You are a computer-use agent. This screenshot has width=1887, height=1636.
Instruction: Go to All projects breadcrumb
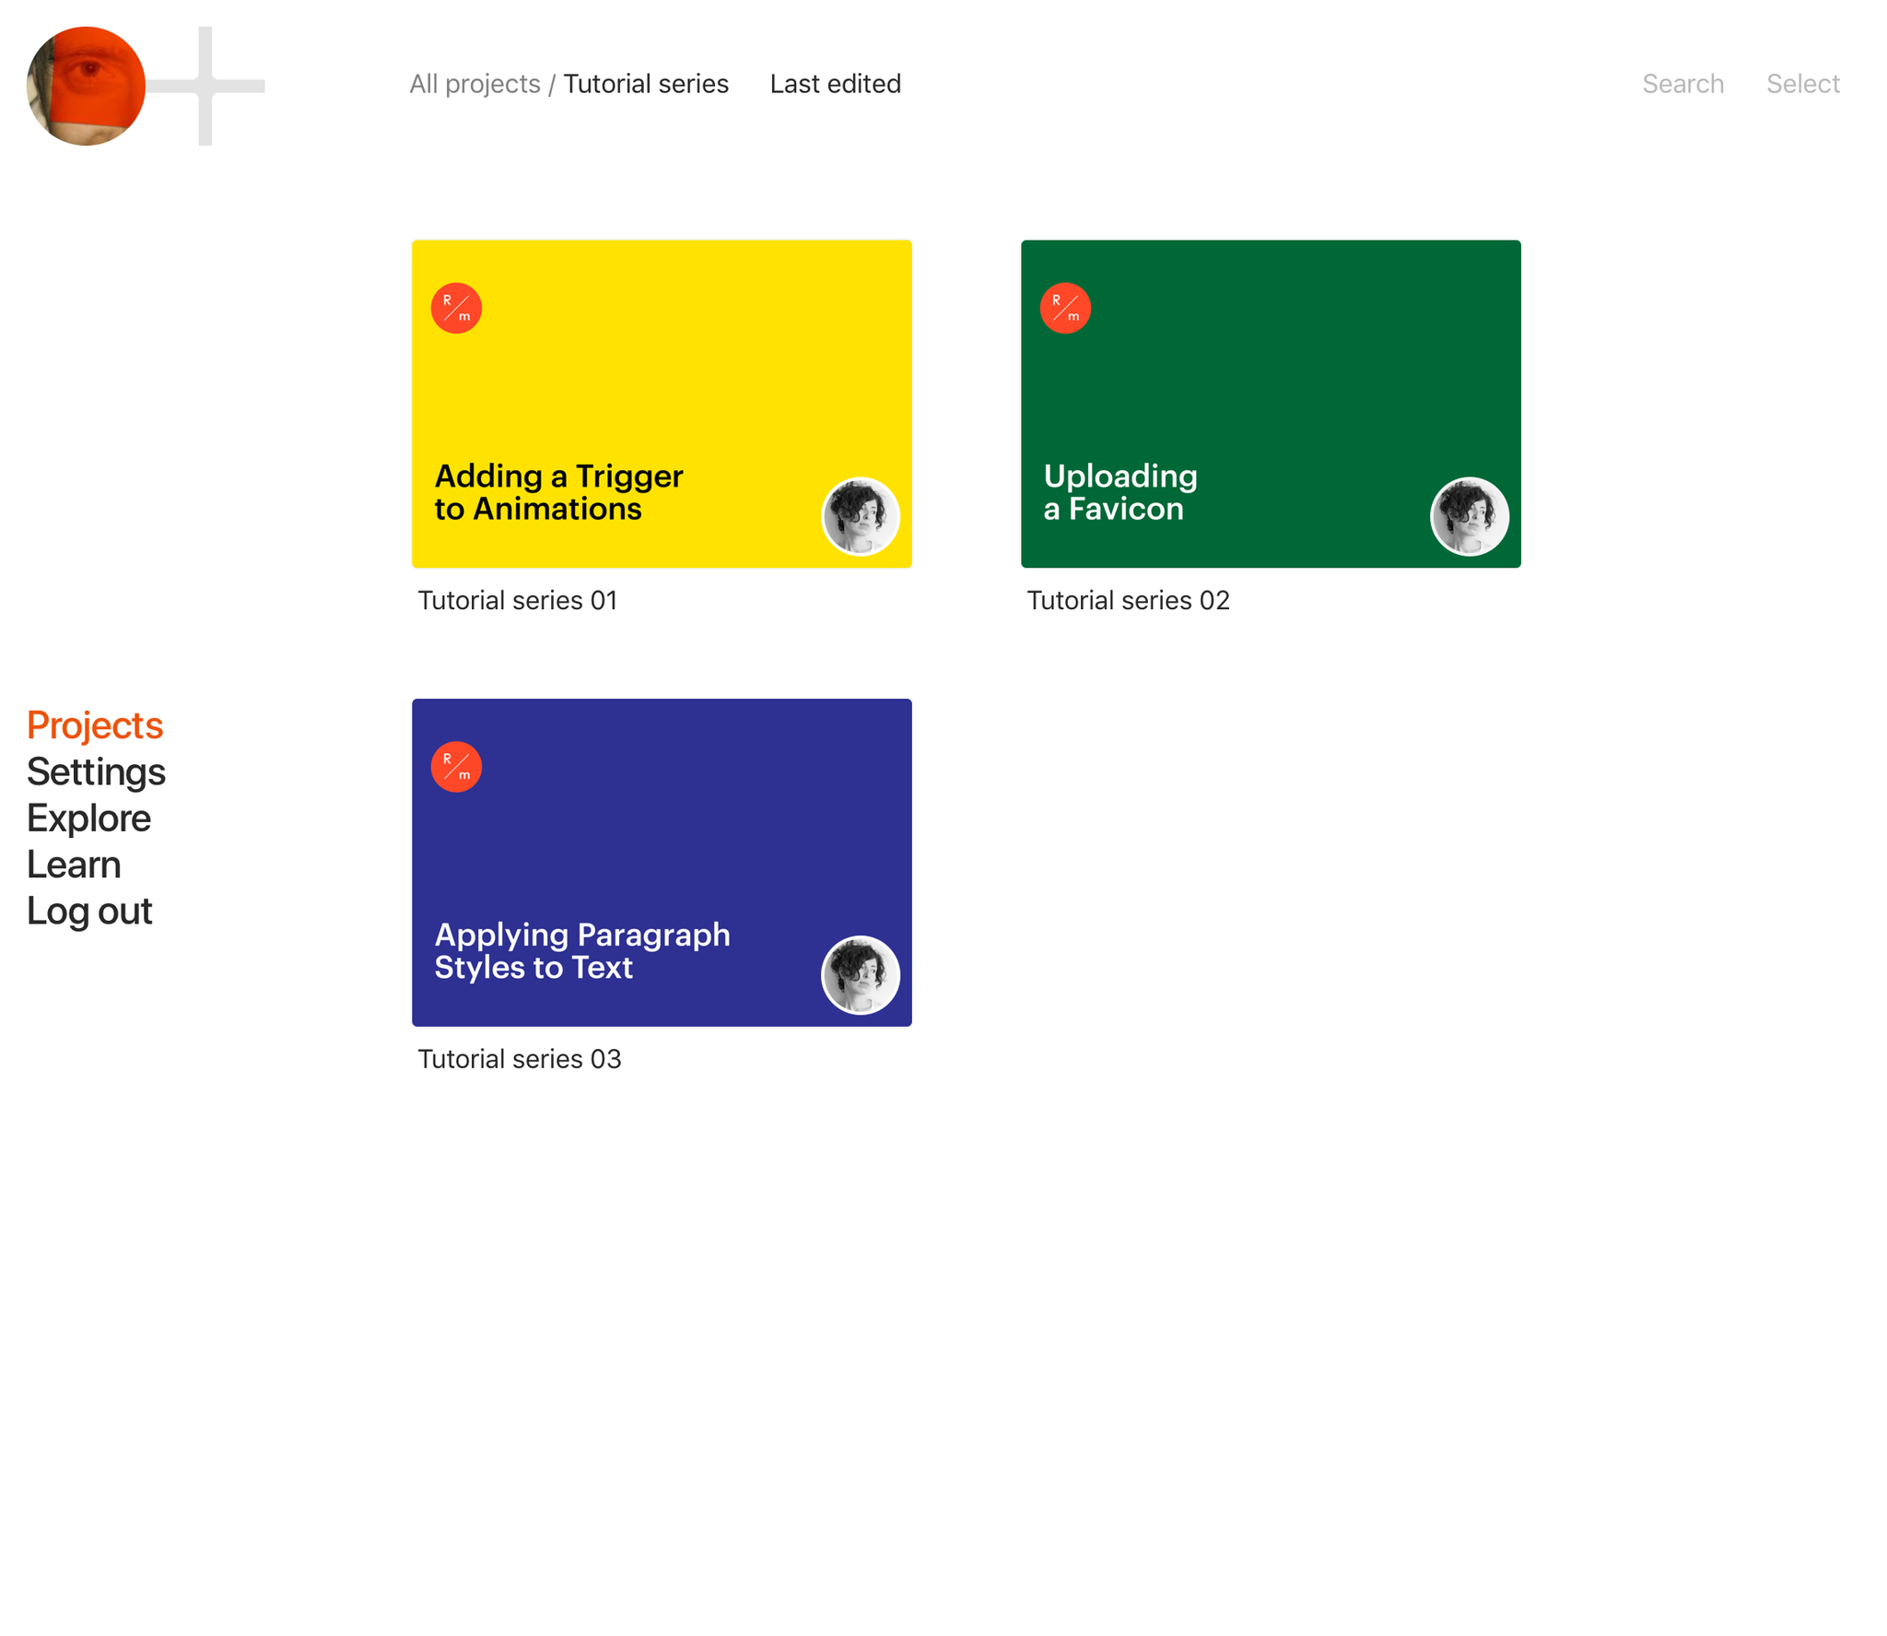coord(475,84)
